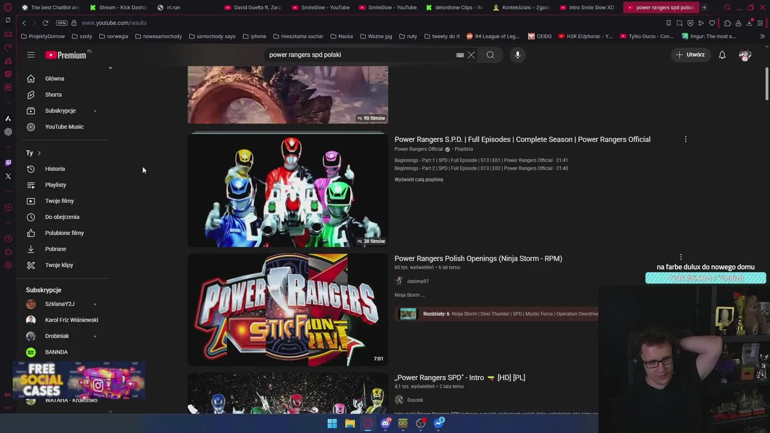Open the Power Rangers S.P.D. Full Episodes playlist title
The image size is (770, 433).
point(522,140)
